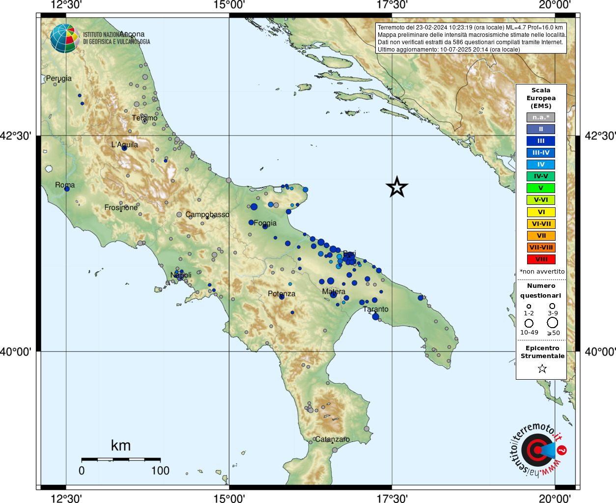616x503 pixels.
Task: Click the Catanzaro city label
Action: point(333,439)
